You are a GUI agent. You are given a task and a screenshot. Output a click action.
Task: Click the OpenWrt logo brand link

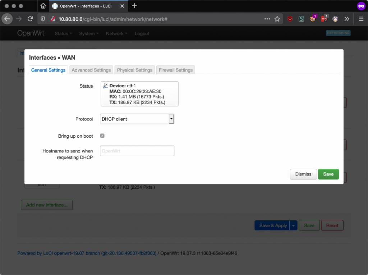coord(31,33)
